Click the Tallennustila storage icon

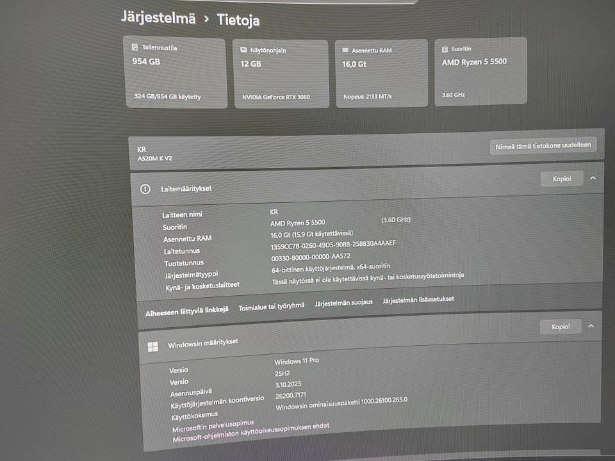(135, 47)
